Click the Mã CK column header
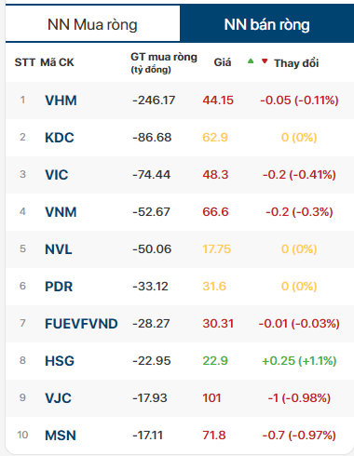 coord(57,62)
